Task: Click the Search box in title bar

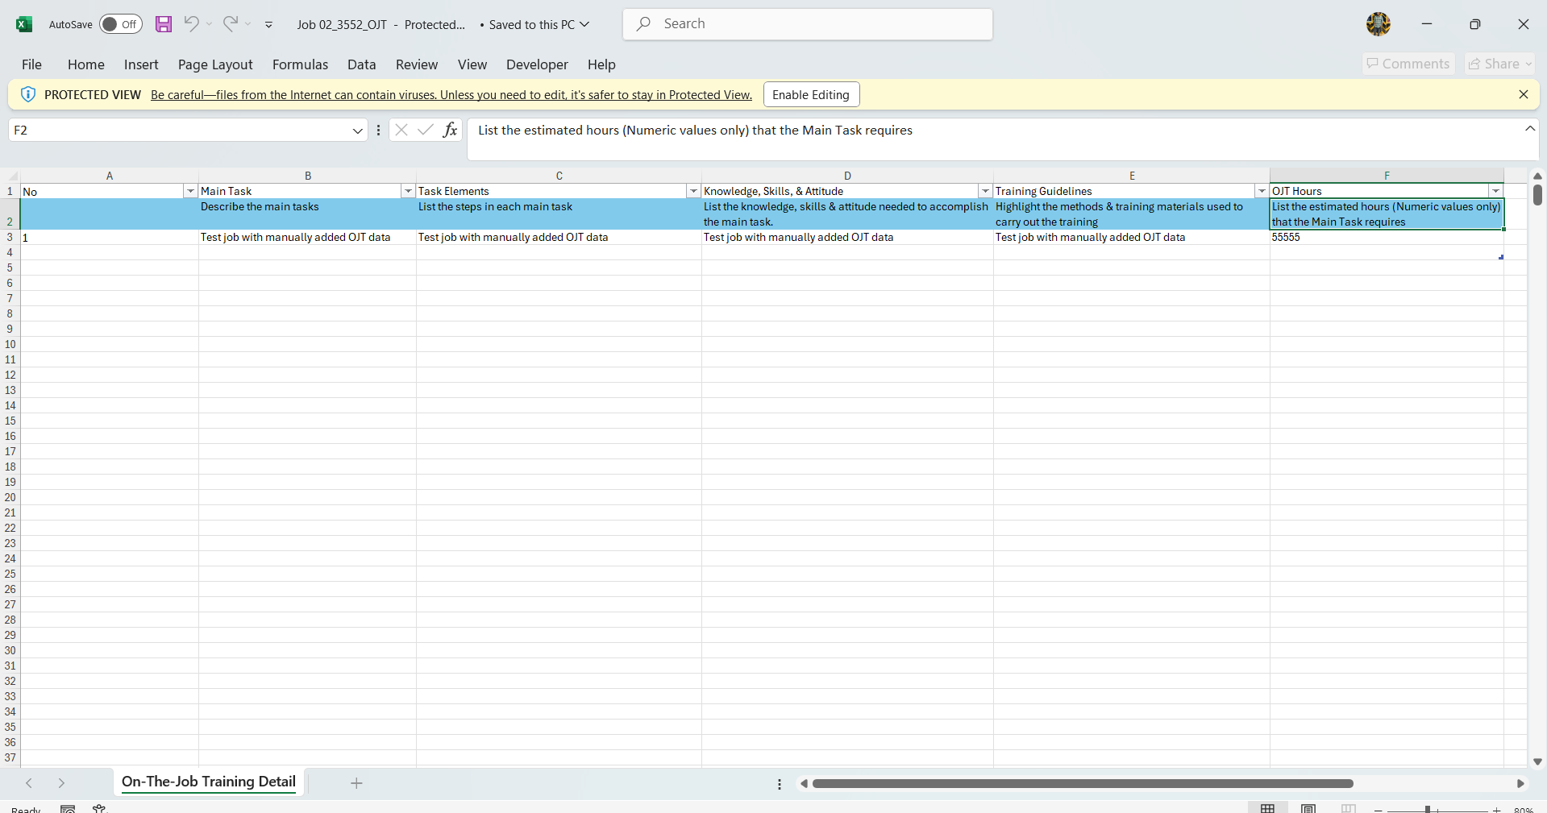Action: 807,24
